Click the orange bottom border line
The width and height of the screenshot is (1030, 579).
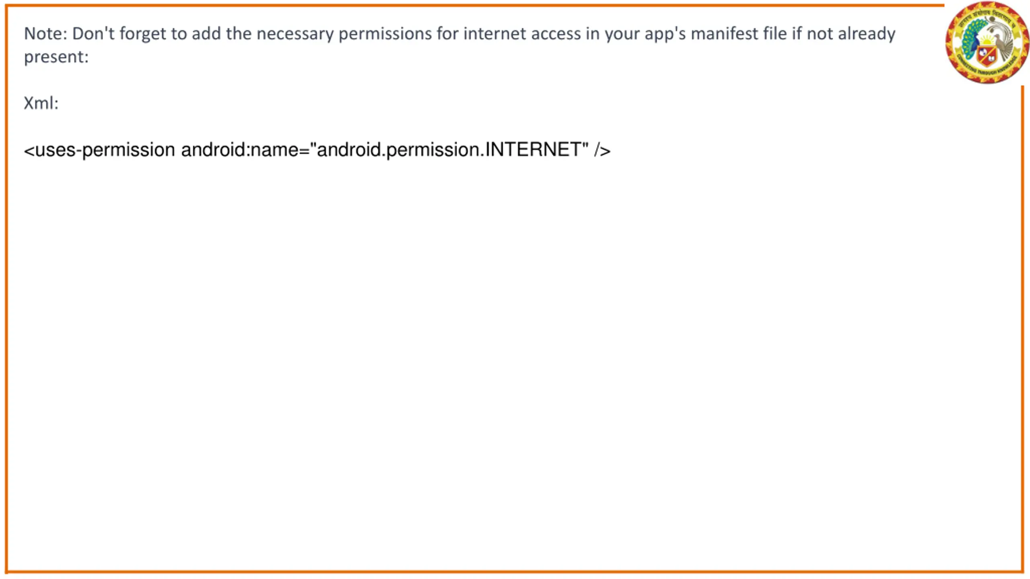point(515,572)
